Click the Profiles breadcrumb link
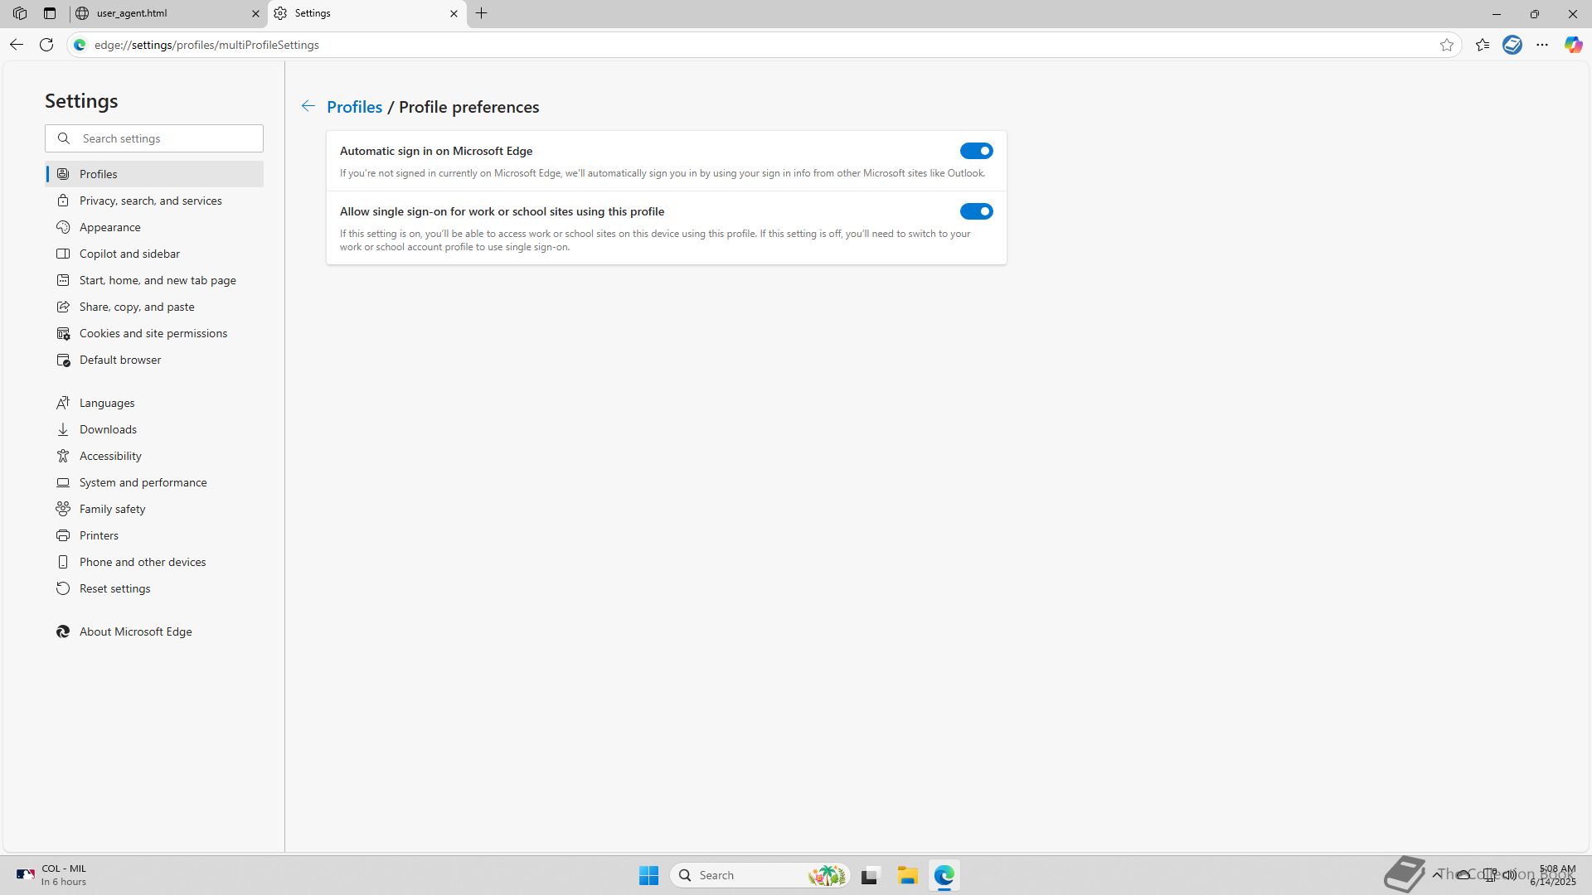This screenshot has height=895, width=1592. click(x=354, y=107)
